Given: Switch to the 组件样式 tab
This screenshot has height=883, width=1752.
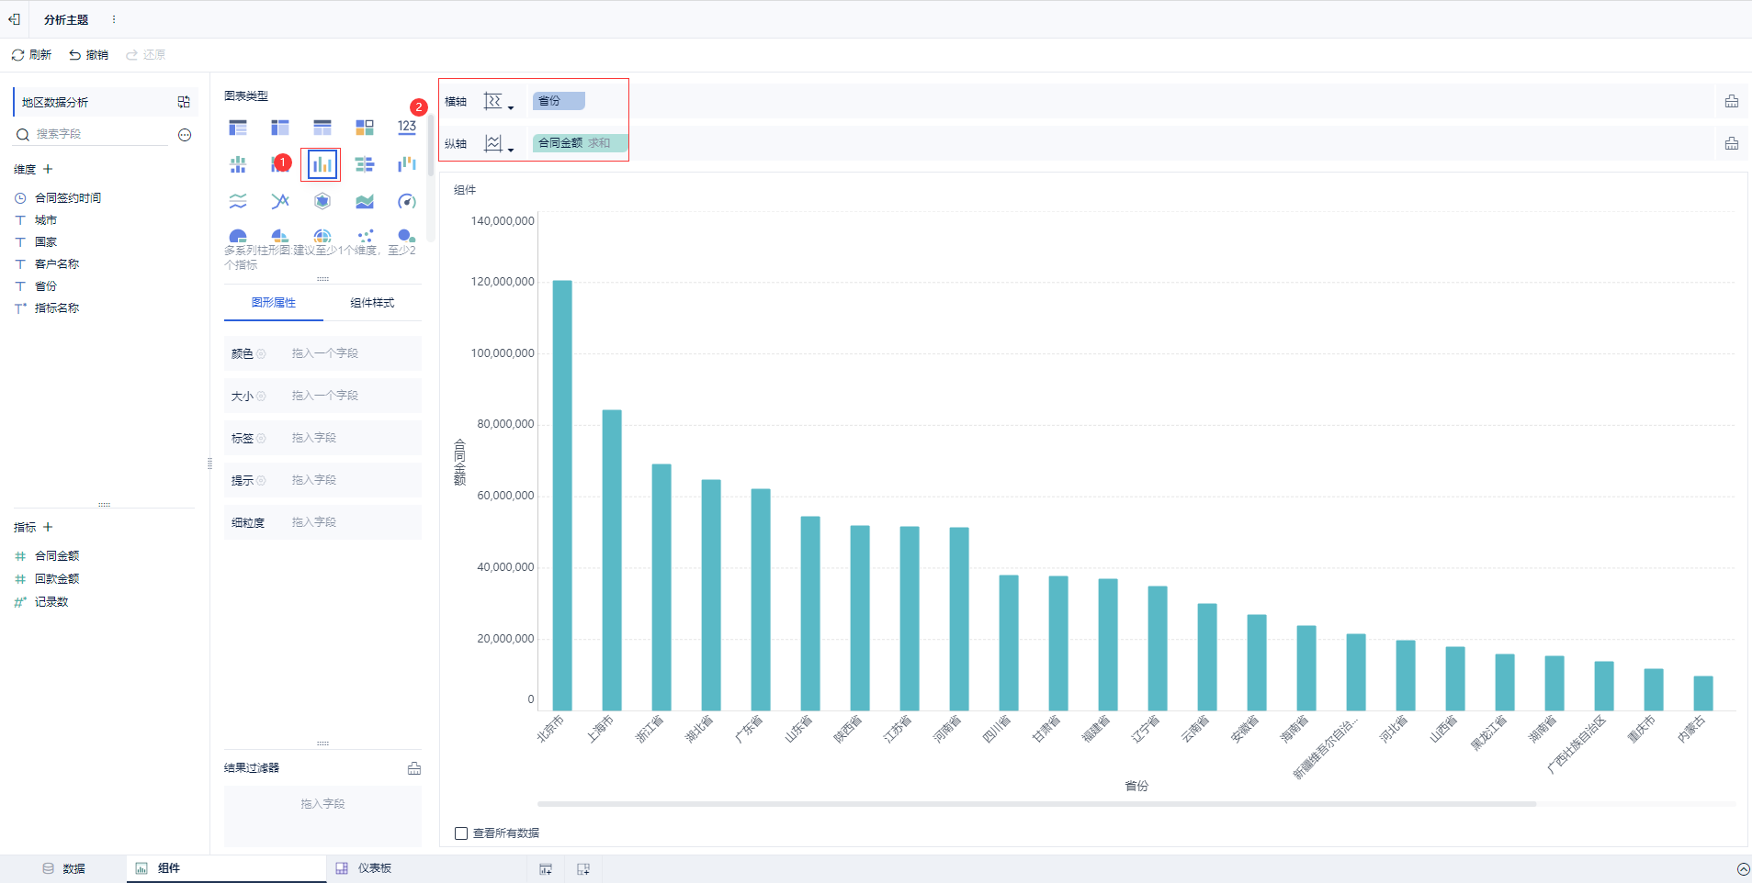Looking at the screenshot, I should pyautogui.click(x=372, y=303).
